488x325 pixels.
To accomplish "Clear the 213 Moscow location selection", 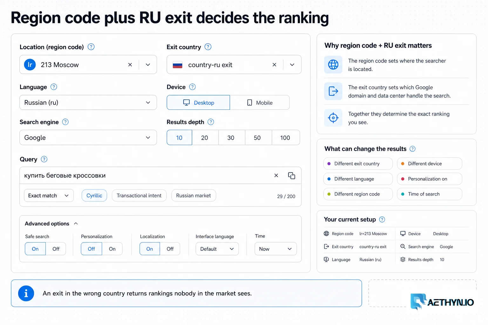I will 130,65.
